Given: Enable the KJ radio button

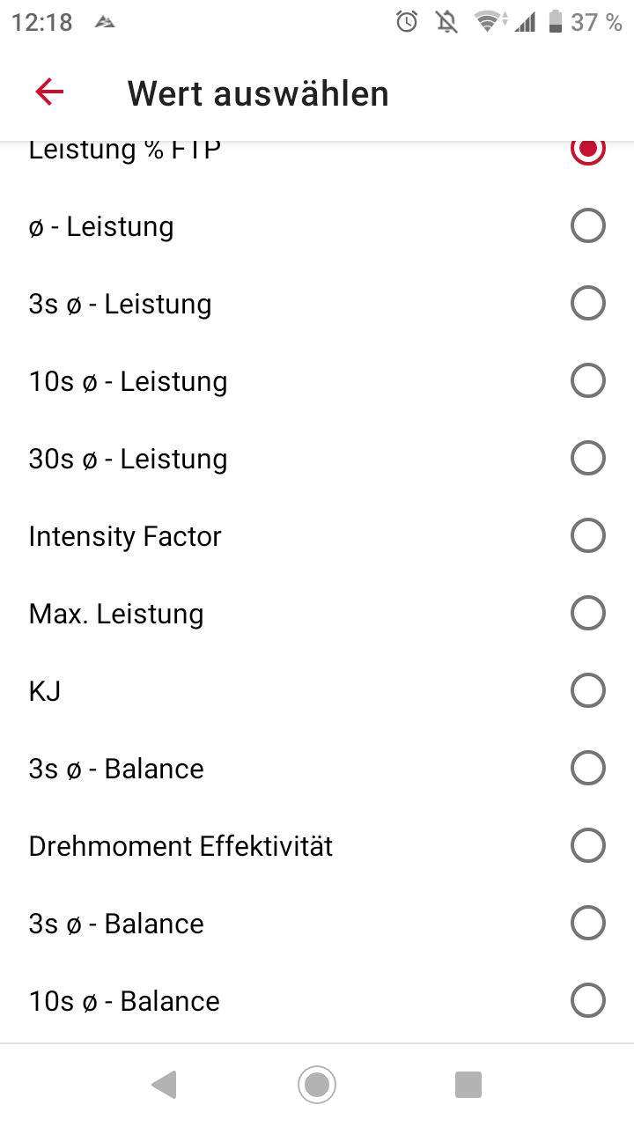Looking at the screenshot, I should click(x=587, y=690).
